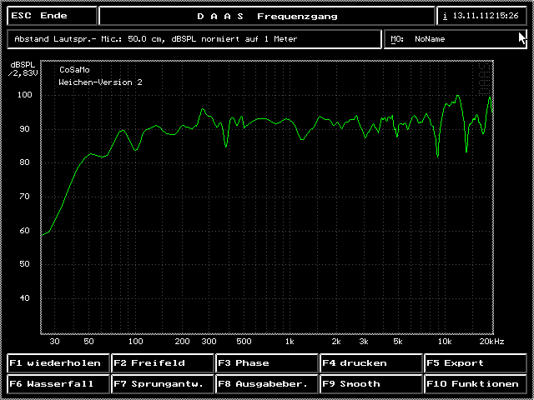Click F1 wiederholen to repeat measurement
534x400 pixels.
pos(58,363)
